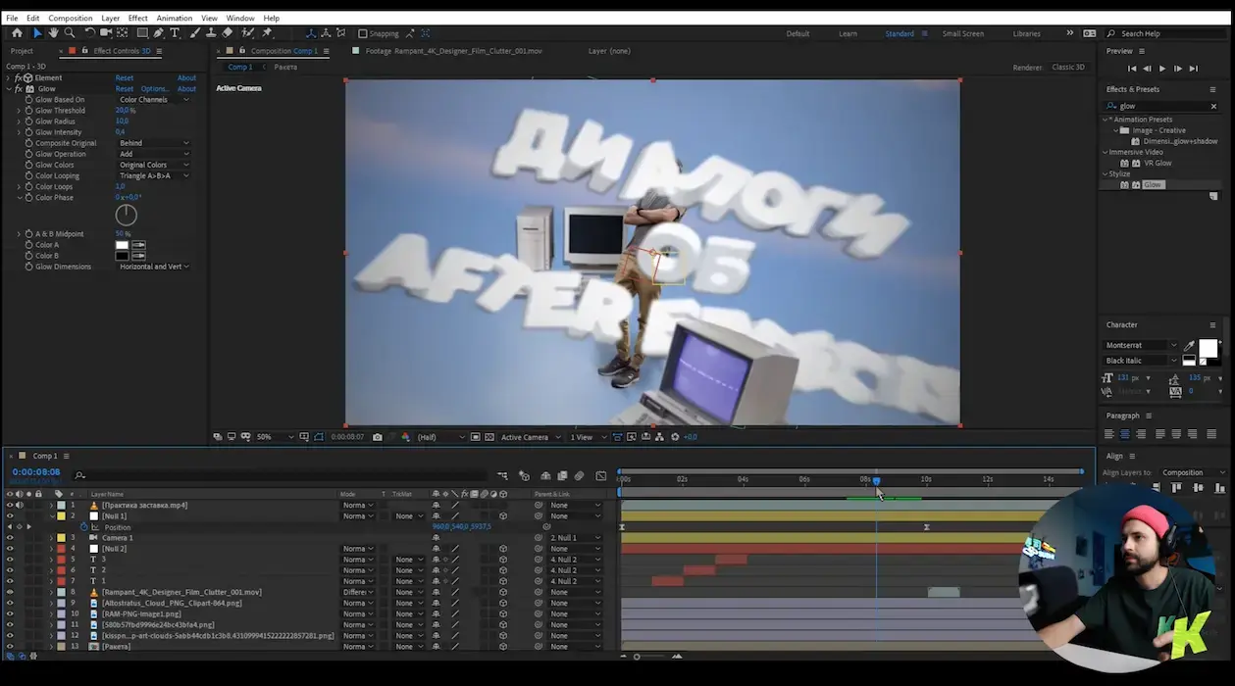Viewport: 1235px width, 686px height.
Task: Click the Glow Threshold stopwatch icon
Action: click(28, 111)
